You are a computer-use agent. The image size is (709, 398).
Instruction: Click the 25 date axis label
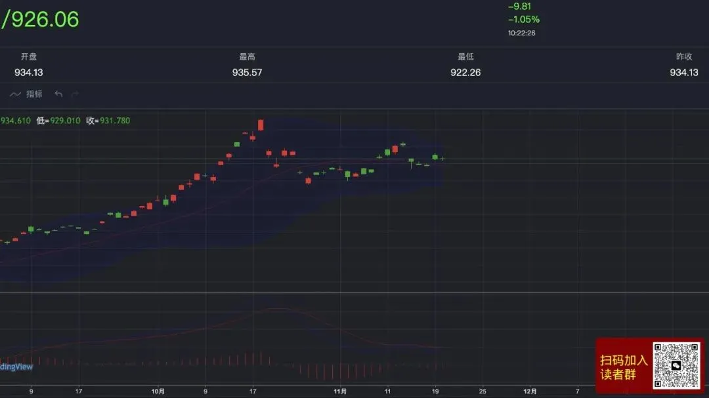[483, 391]
